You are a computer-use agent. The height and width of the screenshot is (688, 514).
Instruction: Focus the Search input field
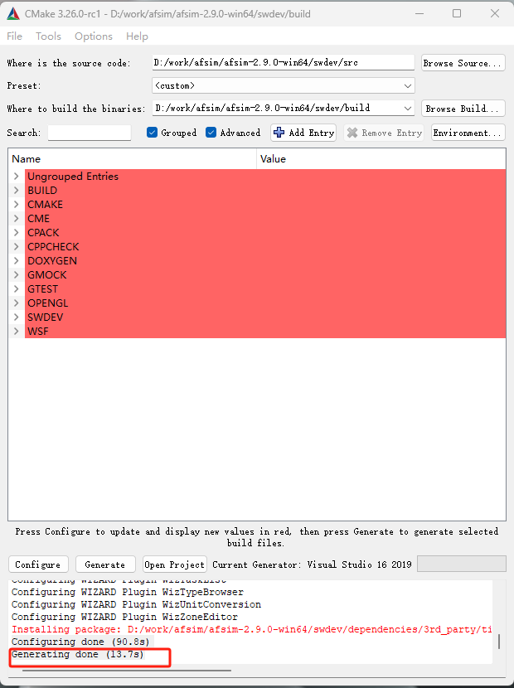pyautogui.click(x=90, y=133)
